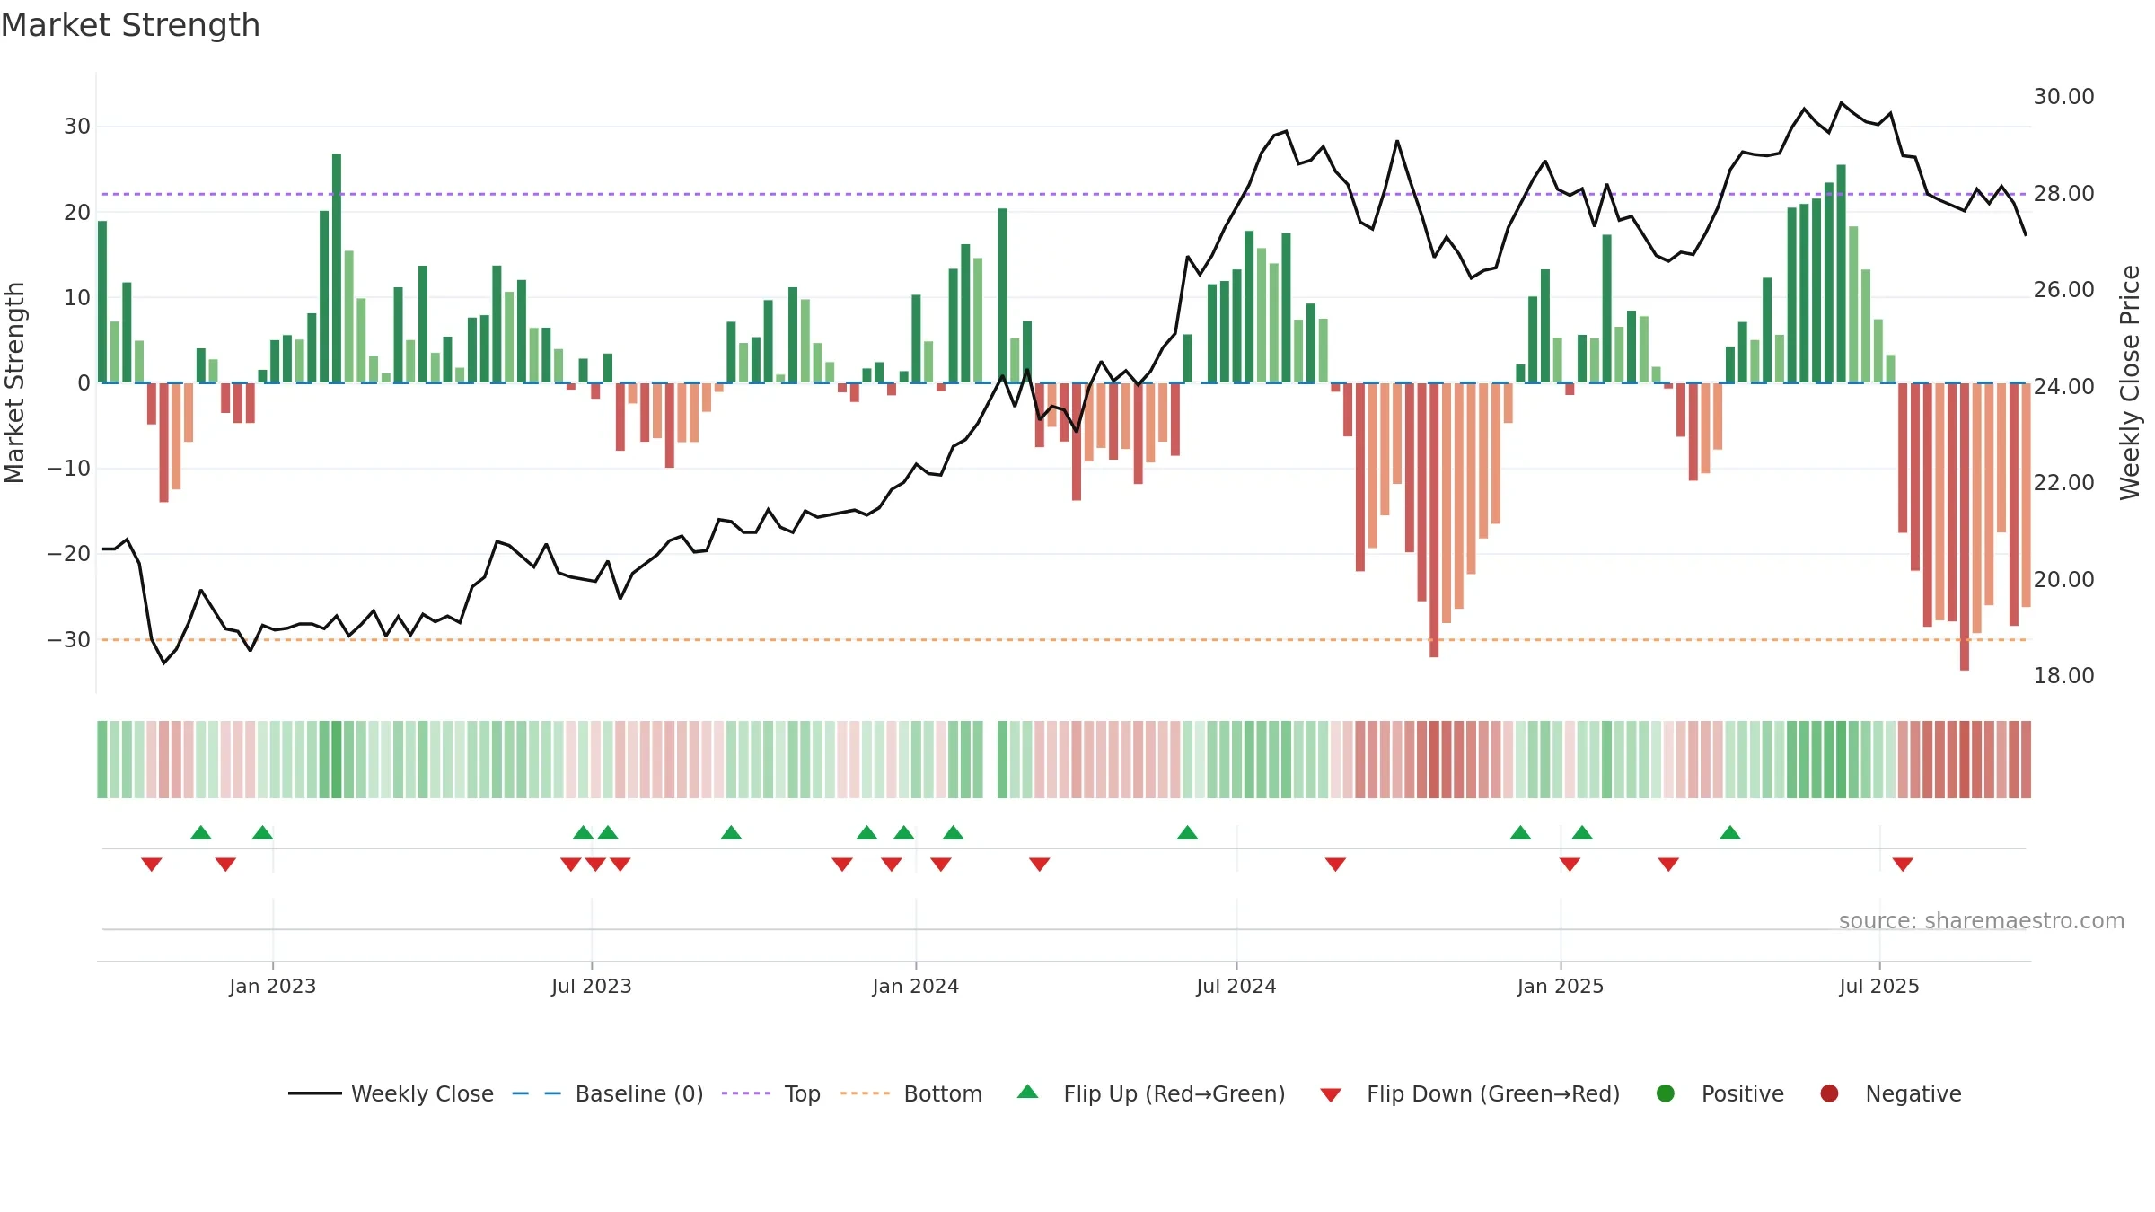Click the 24.00 price tick label
Screen dimensions: 2155x1212
[x=2063, y=387]
